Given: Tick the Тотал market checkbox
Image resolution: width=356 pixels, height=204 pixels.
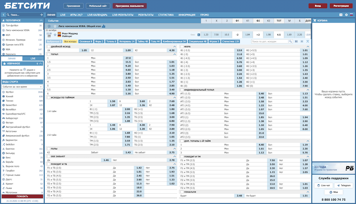Looking at the screenshot, I should (x=49, y=54).
